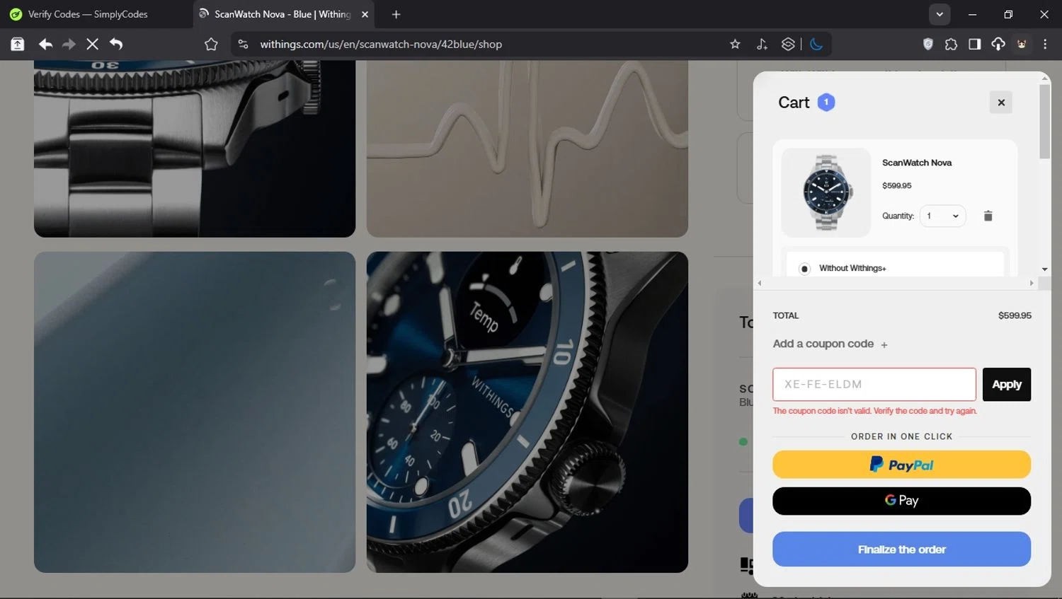Click the TOTAL $599.95 amount
Screen dimensions: 1062x599
pos(1015,315)
